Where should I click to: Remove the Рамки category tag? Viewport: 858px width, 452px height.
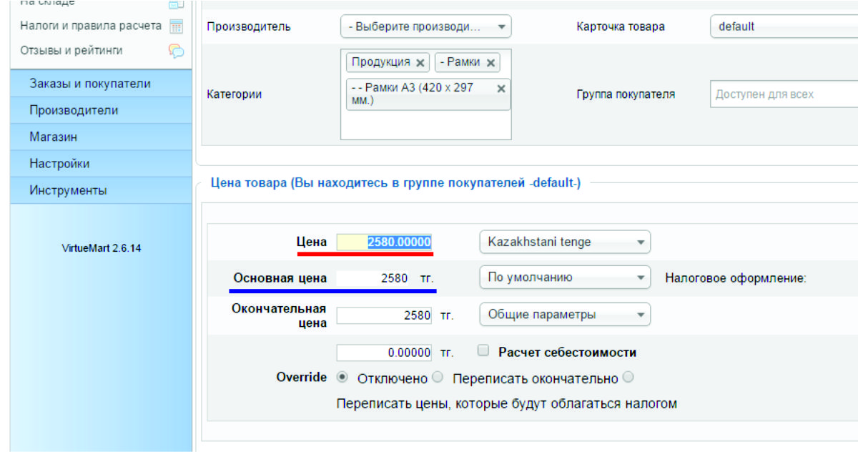(x=490, y=63)
